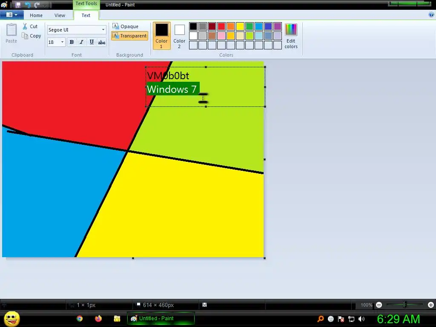This screenshot has height=327, width=436.
Task: Toggle Bold formatting
Action: pyautogui.click(x=72, y=42)
